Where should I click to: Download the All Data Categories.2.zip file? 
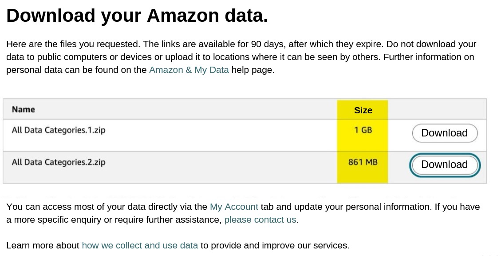click(444, 164)
